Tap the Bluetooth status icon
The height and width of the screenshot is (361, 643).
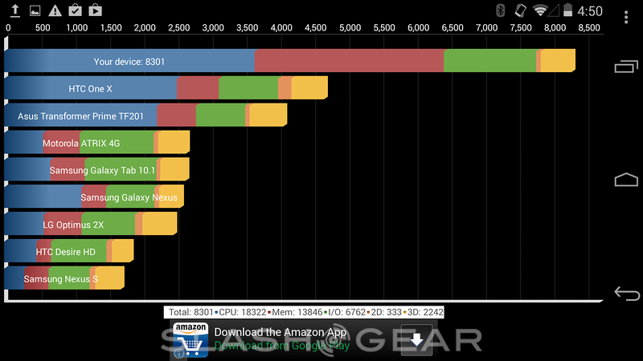[x=499, y=10]
